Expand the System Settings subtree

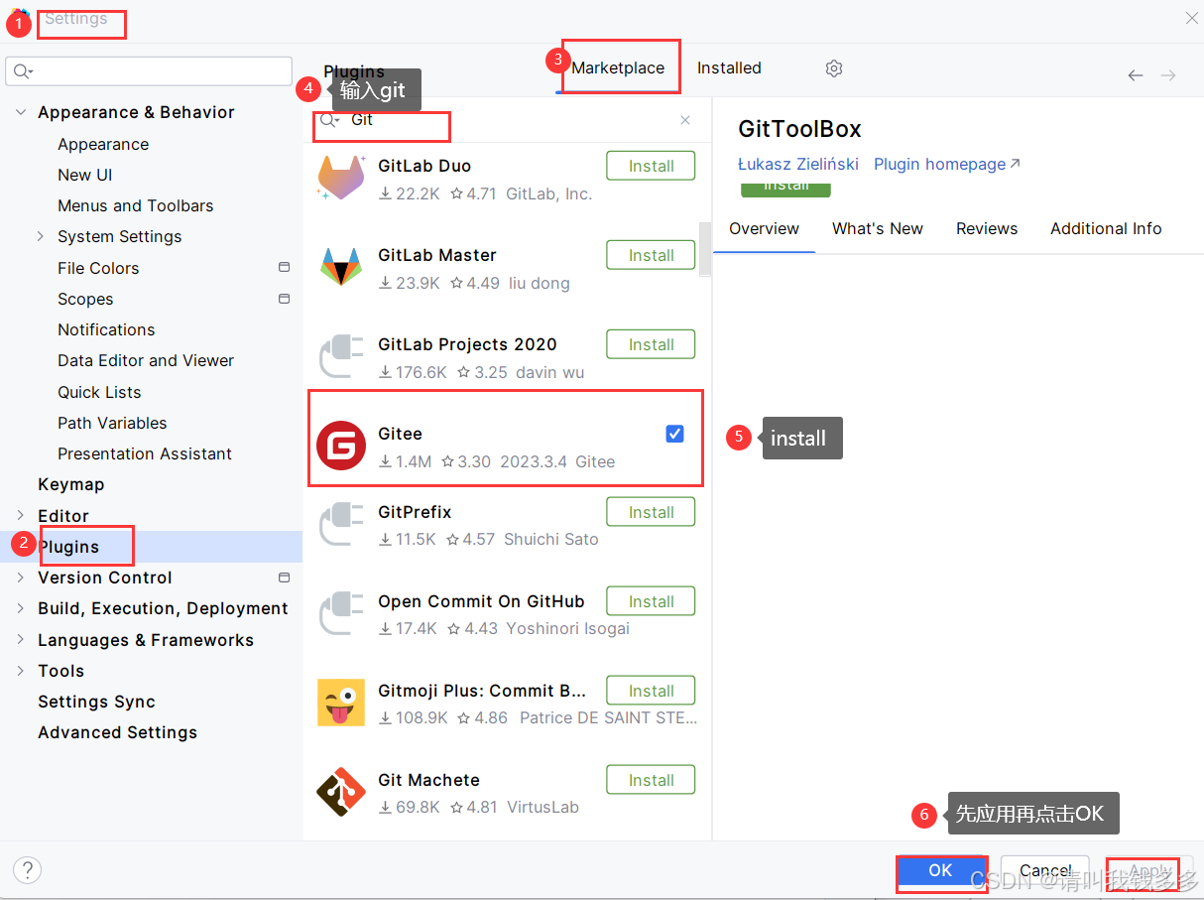41,236
